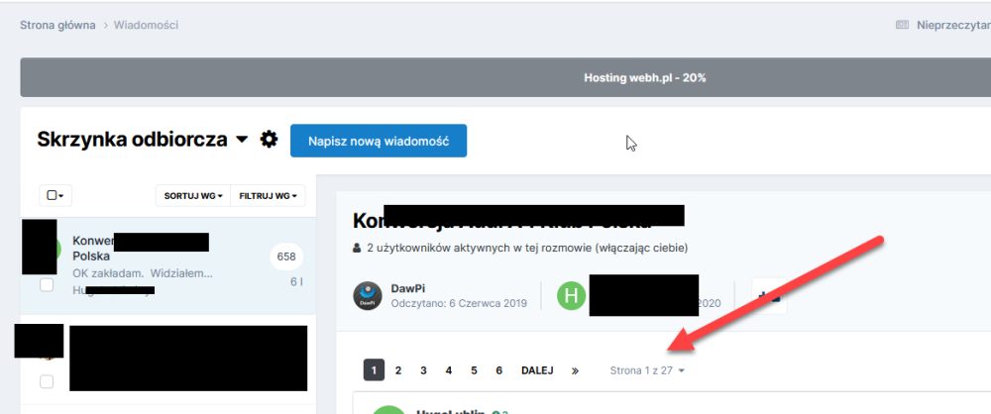Open the SORTUJ WG dropdown

tap(192, 196)
